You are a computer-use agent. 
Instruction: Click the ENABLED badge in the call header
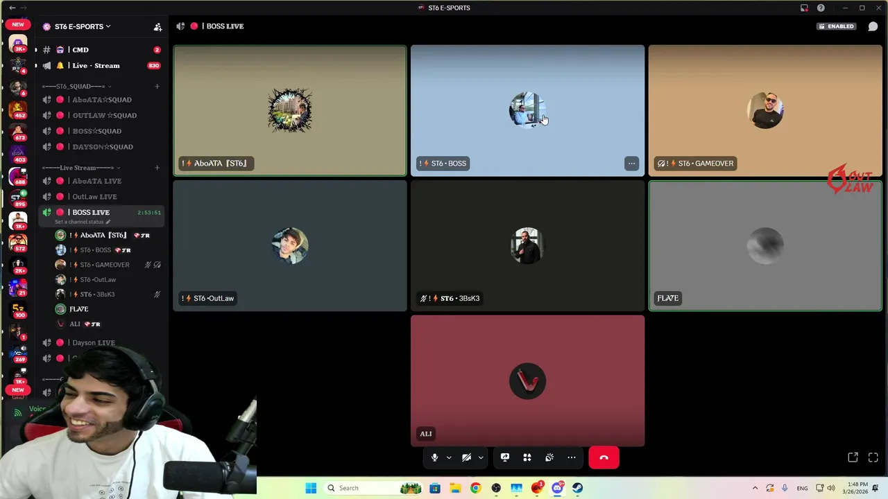point(836,26)
